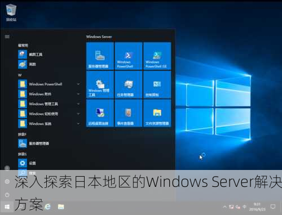Click the Windows Start button on the taskbar
Screen dimensions: 282x215
click(x=7, y=207)
